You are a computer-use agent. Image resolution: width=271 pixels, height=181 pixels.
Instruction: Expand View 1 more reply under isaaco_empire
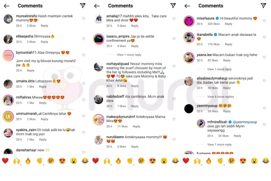(x=129, y=55)
